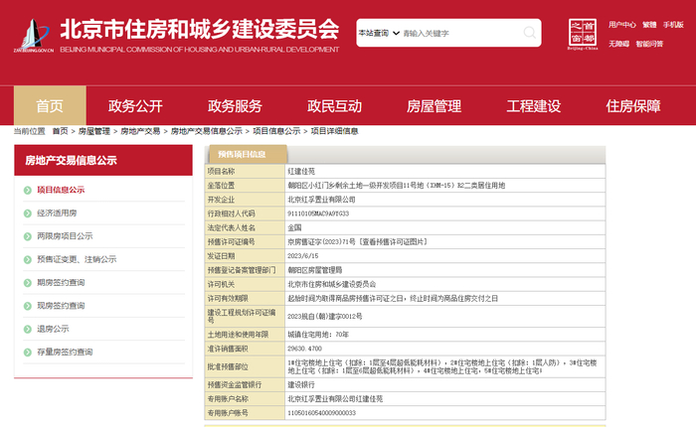Open the 无障碍 accessibility link
696x427 pixels.
[618, 44]
